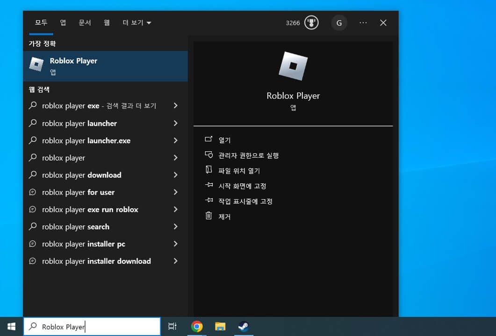Image resolution: width=496 pixels, height=336 pixels.
Task: Click the magnifier icon in taskbar search box
Action: pyautogui.click(x=33, y=327)
